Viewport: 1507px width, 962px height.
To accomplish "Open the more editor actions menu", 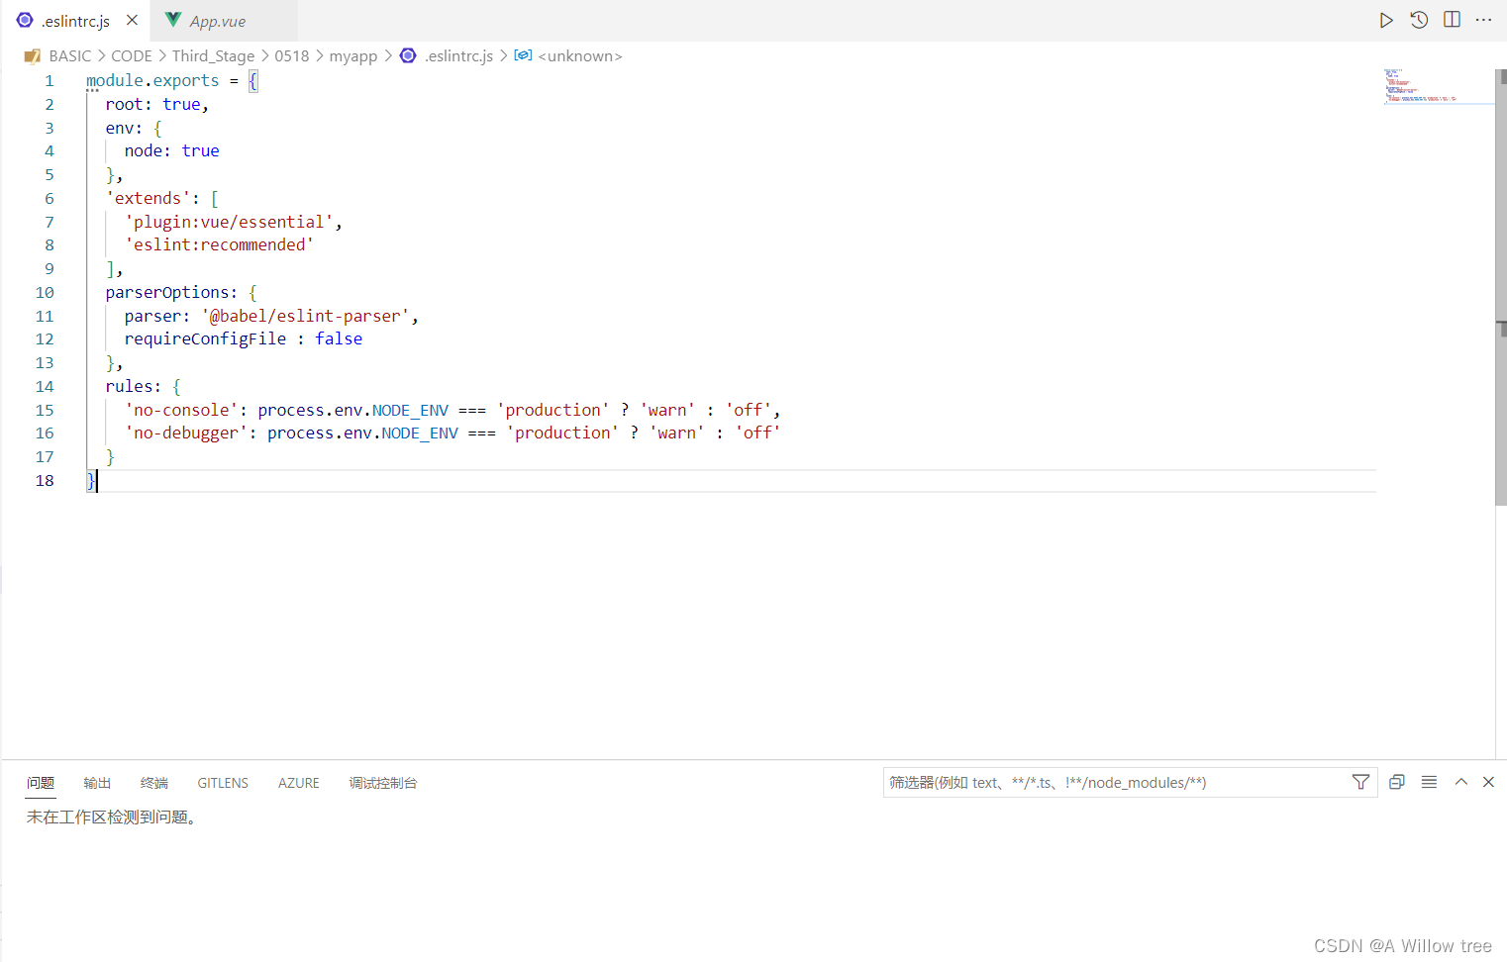I will (x=1483, y=20).
